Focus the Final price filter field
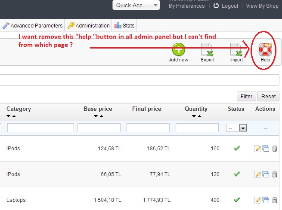 [x=148, y=128]
